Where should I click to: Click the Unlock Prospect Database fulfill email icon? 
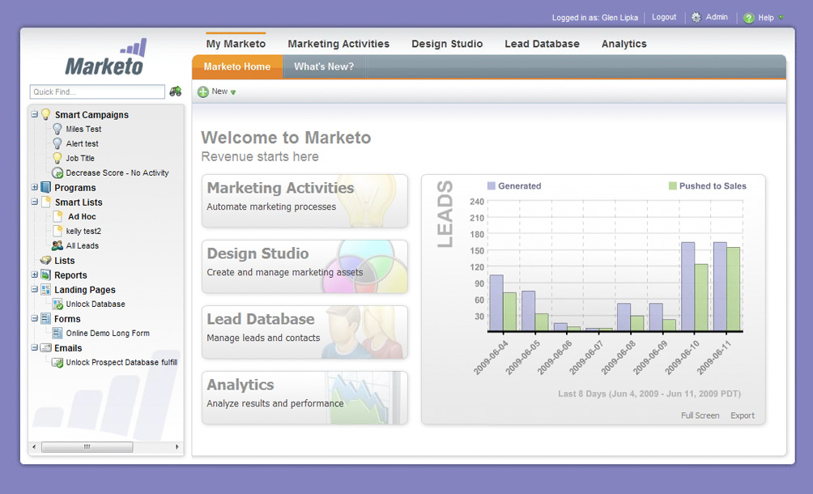tap(57, 362)
